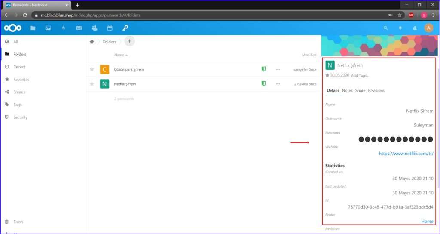Bookmark this page with star icon
Image resolution: width=440 pixels, height=234 pixels.
point(400,15)
